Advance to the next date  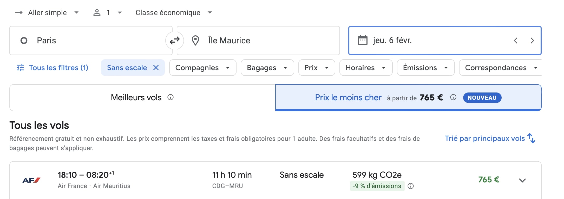pyautogui.click(x=532, y=41)
